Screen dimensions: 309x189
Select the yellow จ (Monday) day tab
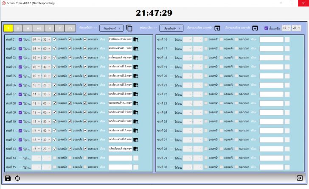[8, 28]
